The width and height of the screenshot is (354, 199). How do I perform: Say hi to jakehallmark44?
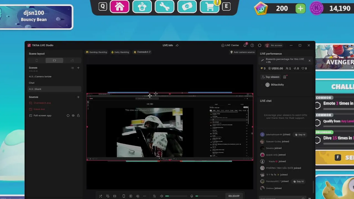coord(300,135)
